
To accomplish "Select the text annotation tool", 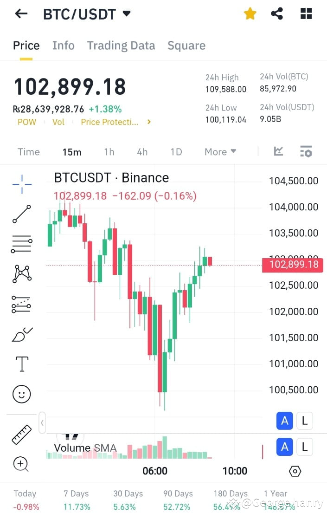I will point(21,364).
